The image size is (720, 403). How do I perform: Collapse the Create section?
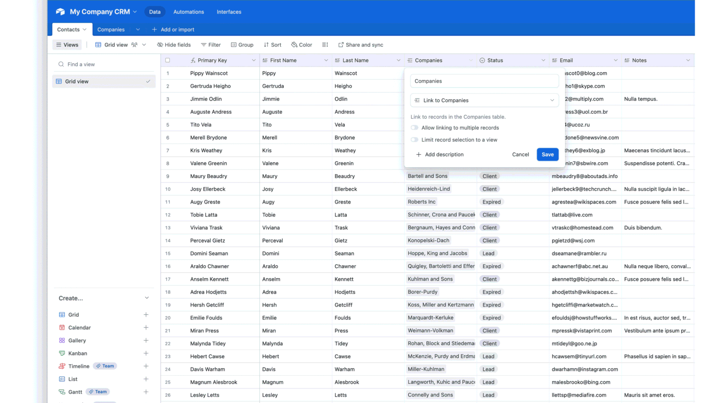click(x=147, y=297)
